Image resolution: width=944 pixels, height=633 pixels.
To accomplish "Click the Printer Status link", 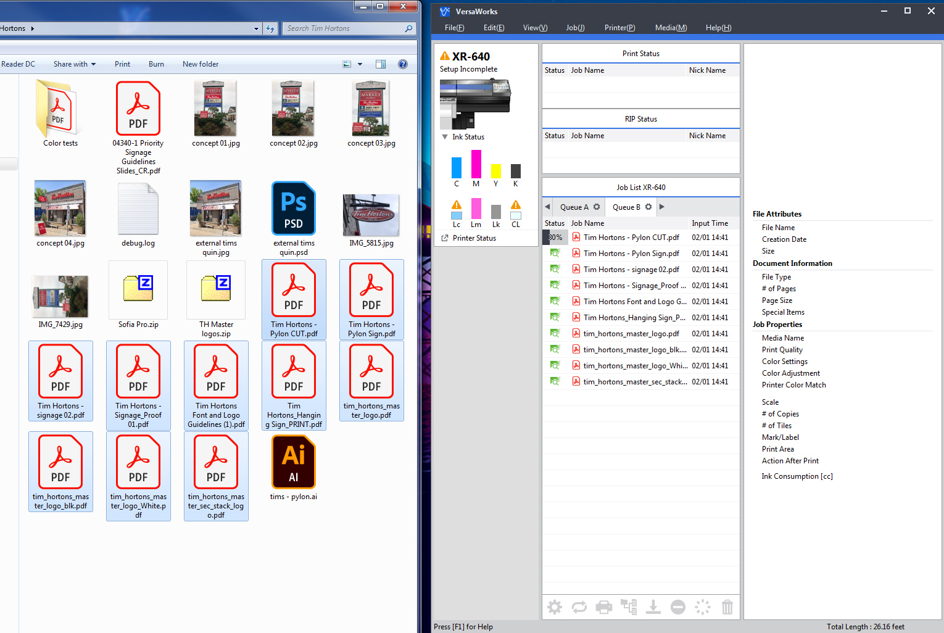I will [x=474, y=238].
